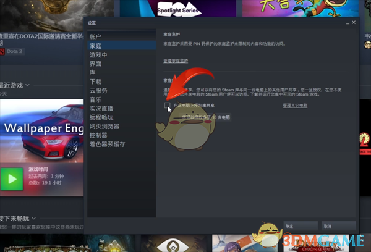Click the 过去两周: 1 分钟 text
Viewport: 371px width, 252px height.
pyautogui.click(x=46, y=176)
